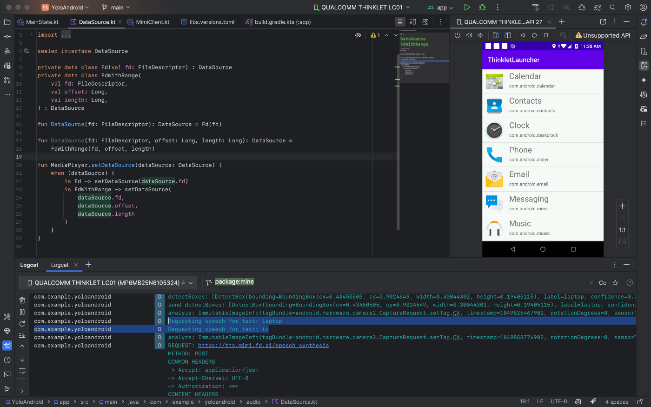Expand the logcat side toolbar chevron
This screenshot has height=407, width=651.
point(22,391)
